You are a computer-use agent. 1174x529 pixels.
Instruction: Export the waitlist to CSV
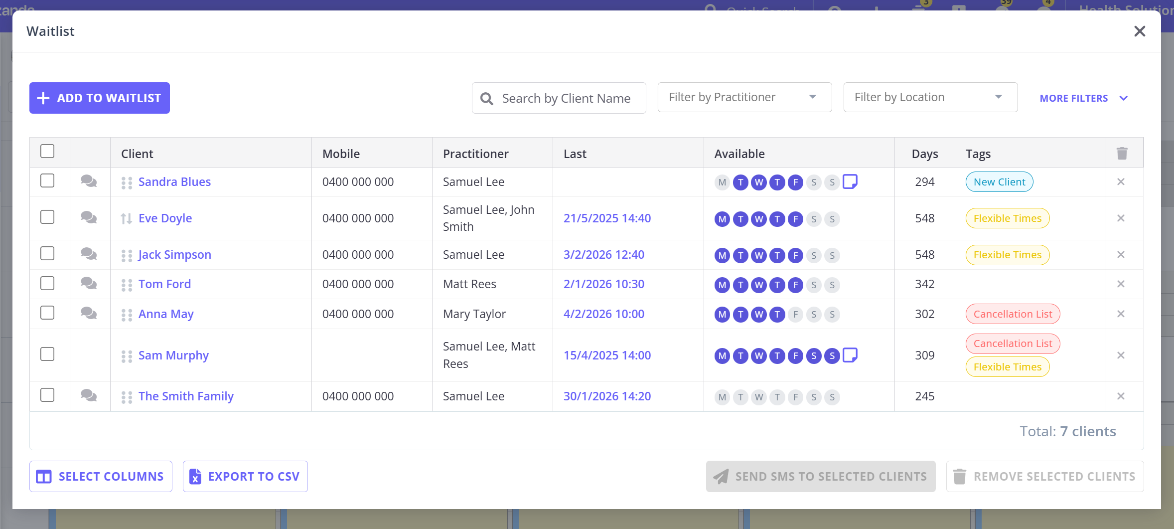tap(245, 477)
